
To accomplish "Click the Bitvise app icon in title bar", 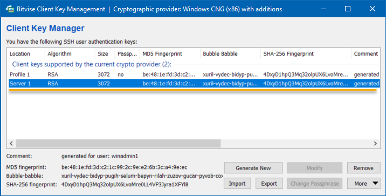I will [10, 9].
